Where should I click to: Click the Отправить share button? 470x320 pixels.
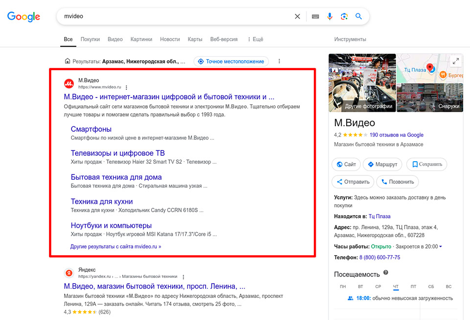tap(353, 182)
